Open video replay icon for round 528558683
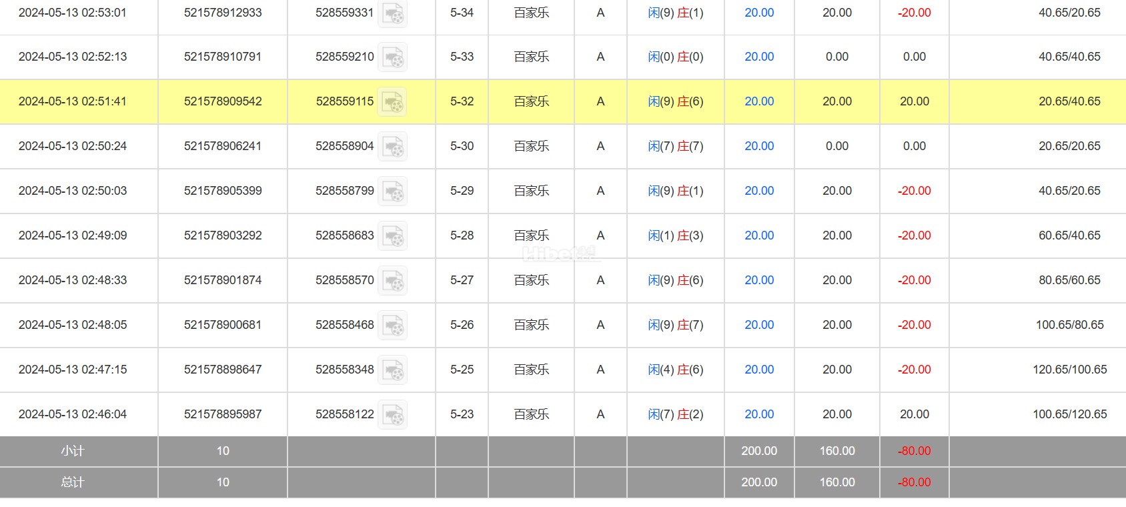This screenshot has width=1126, height=507. click(x=393, y=236)
